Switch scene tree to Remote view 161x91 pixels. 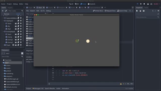tap(7, 14)
